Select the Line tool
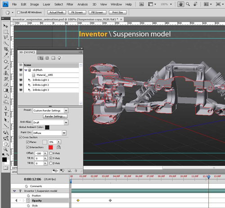This screenshot has width=225, height=208. (x=6, y=126)
